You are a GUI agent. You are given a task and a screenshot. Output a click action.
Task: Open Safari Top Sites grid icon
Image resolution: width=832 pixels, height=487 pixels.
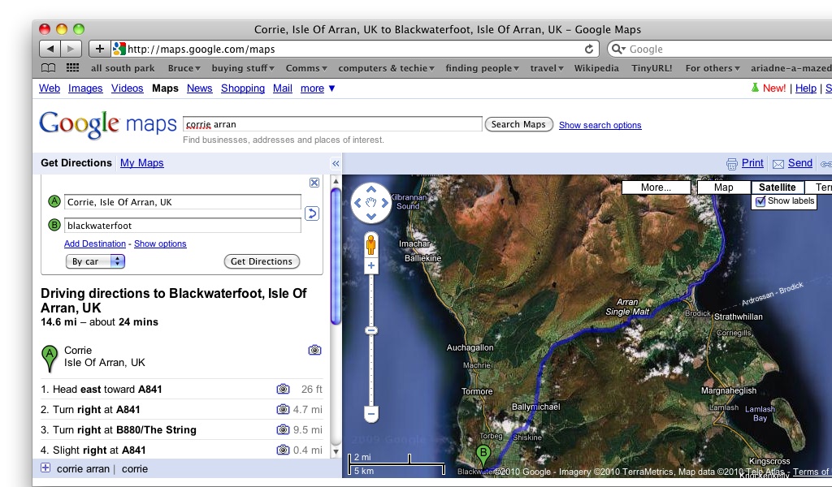tap(72, 68)
